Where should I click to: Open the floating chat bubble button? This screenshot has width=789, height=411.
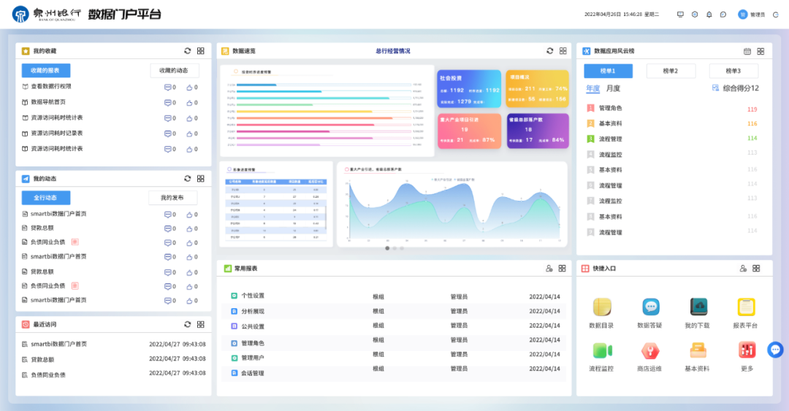click(x=775, y=350)
